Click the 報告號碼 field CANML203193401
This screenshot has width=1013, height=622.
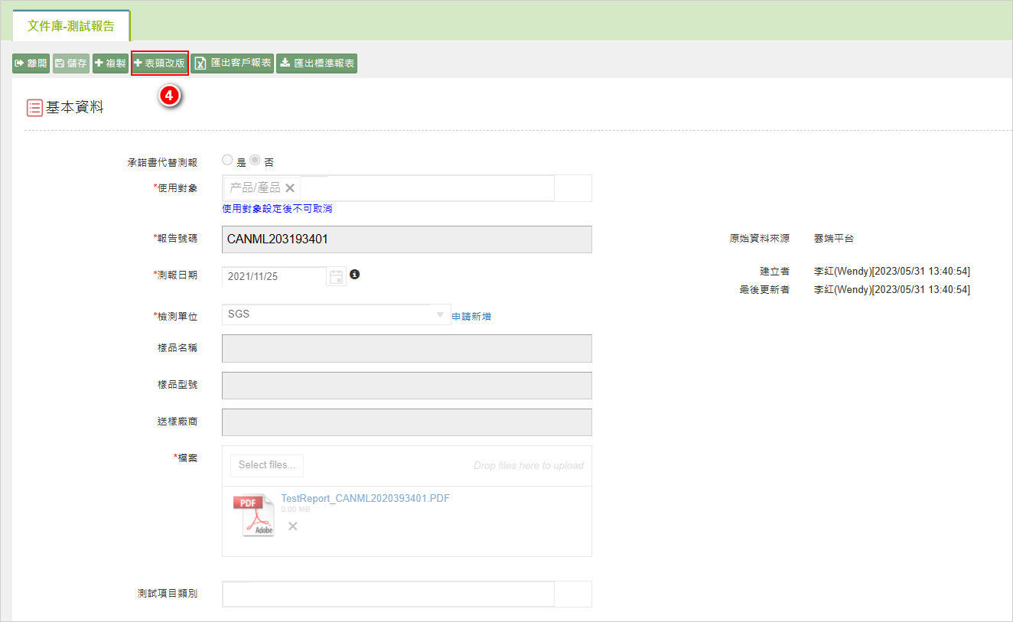pyautogui.click(x=406, y=239)
